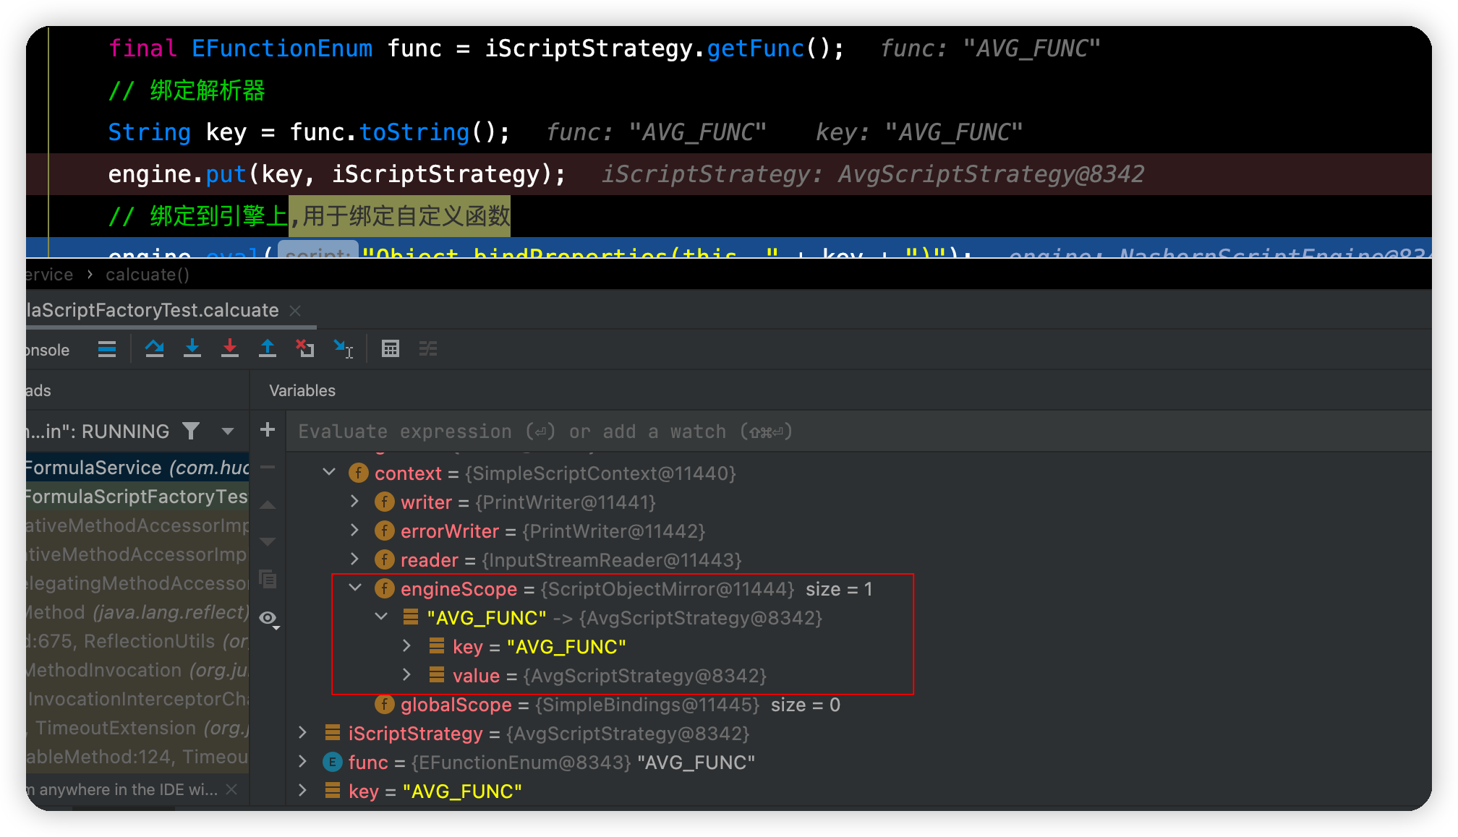Click the Step Into download-arrow icon
This screenshot has width=1458, height=837.
192,349
